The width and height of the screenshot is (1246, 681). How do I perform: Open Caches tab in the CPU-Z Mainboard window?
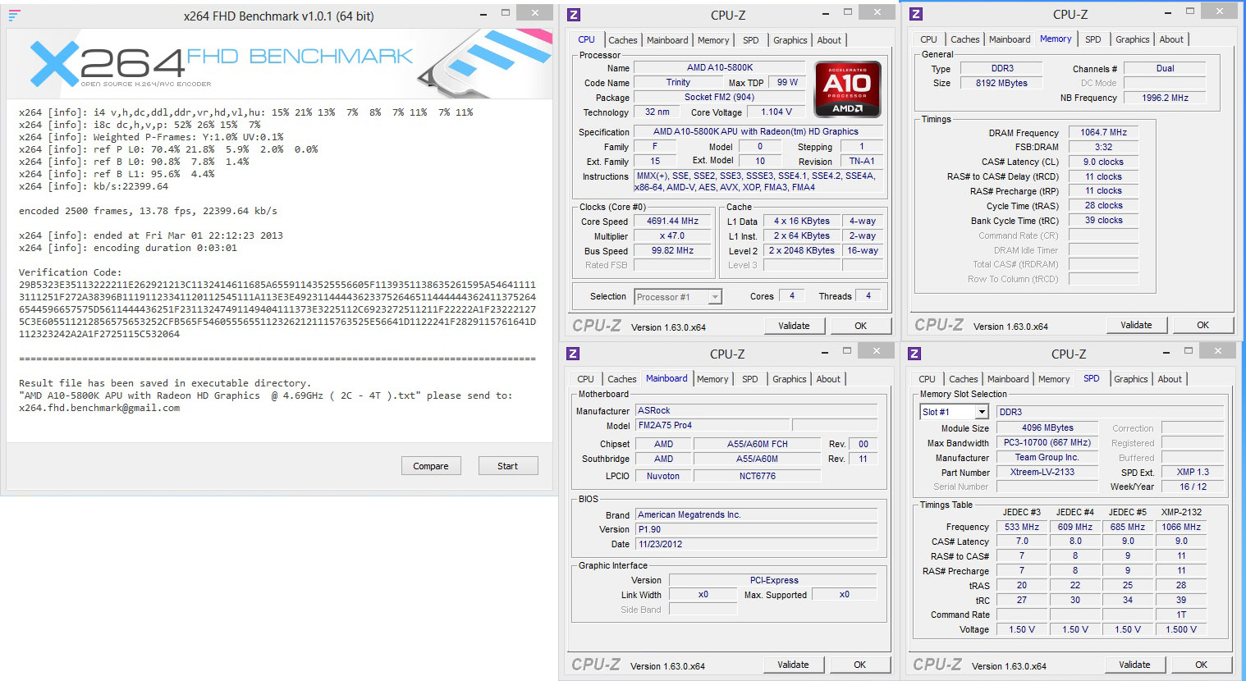(621, 379)
